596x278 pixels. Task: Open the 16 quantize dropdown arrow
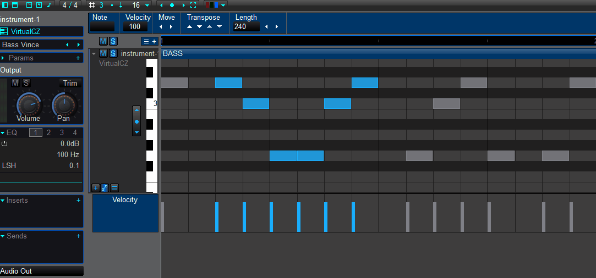(x=147, y=5)
